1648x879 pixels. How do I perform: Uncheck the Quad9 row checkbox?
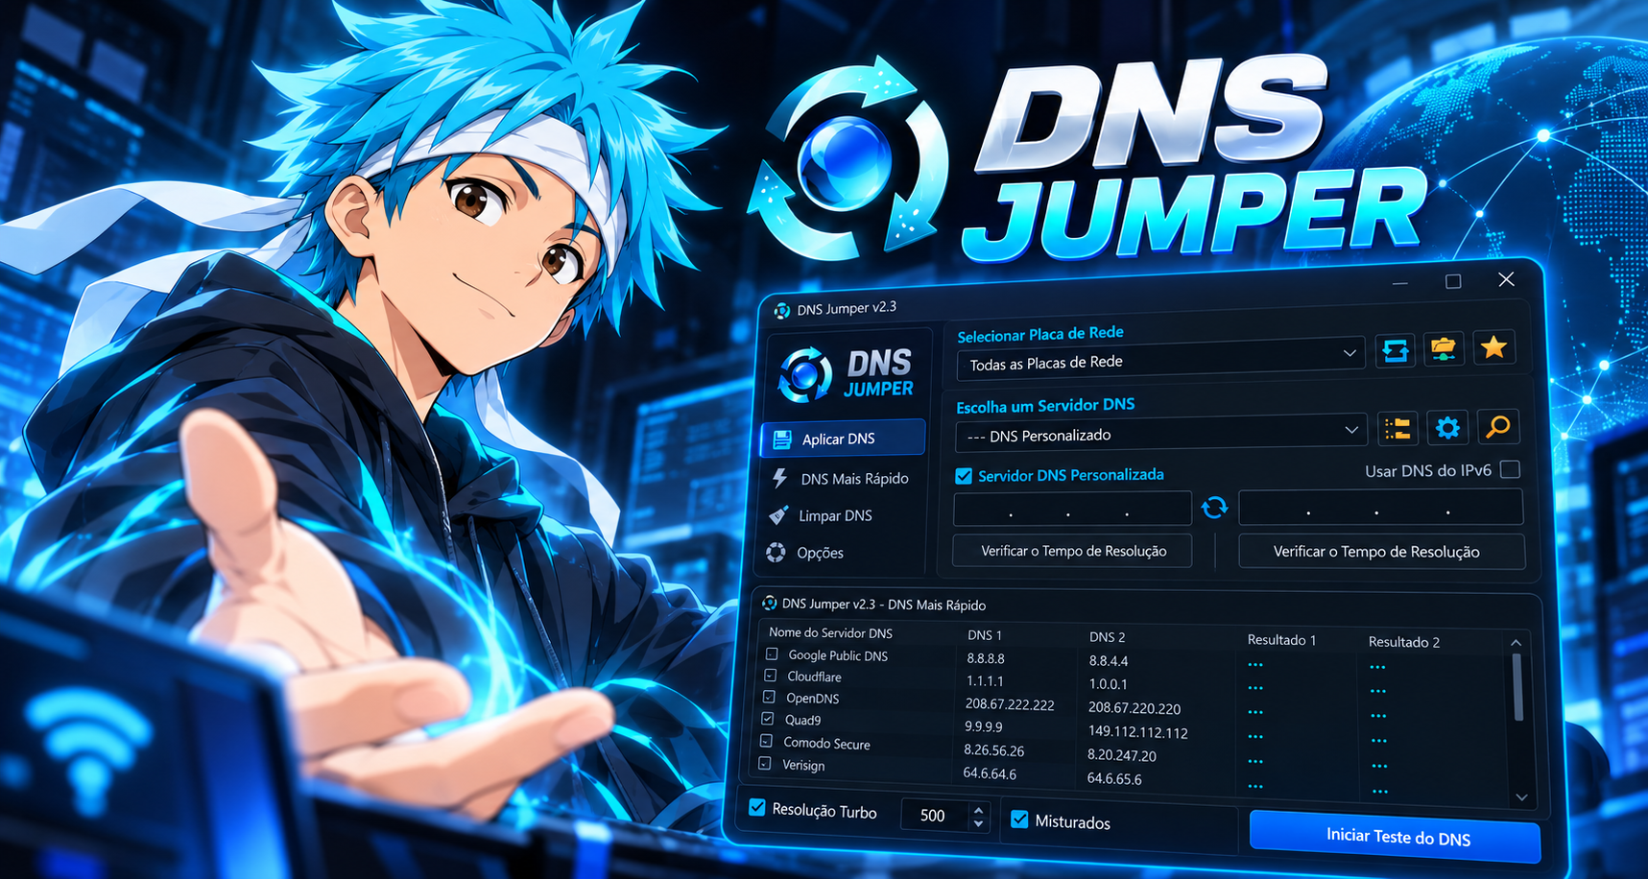(767, 718)
